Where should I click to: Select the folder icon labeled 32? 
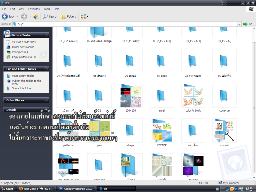tap(99, 96)
